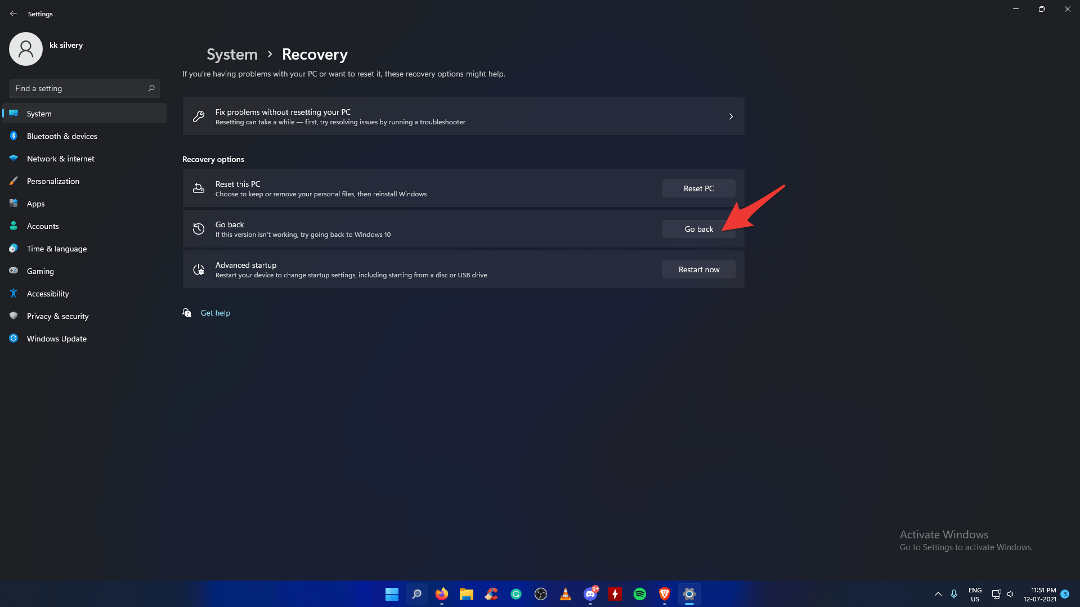Image resolution: width=1080 pixels, height=607 pixels.
Task: Go to Privacy & security settings
Action: pos(57,316)
